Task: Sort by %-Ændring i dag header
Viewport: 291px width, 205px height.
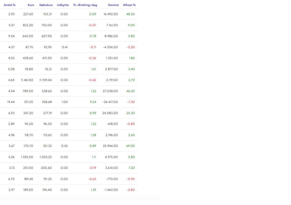Action: pyautogui.click(x=85, y=5)
